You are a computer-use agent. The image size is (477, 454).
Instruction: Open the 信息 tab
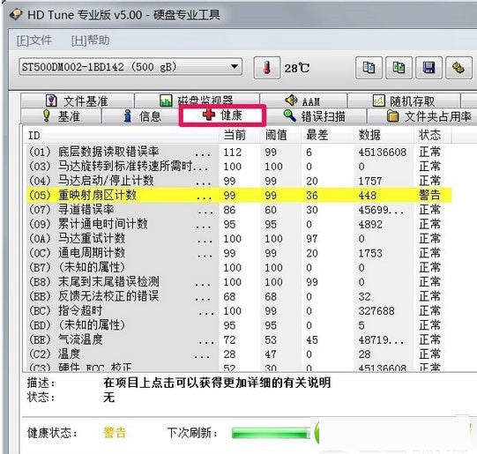click(x=142, y=116)
